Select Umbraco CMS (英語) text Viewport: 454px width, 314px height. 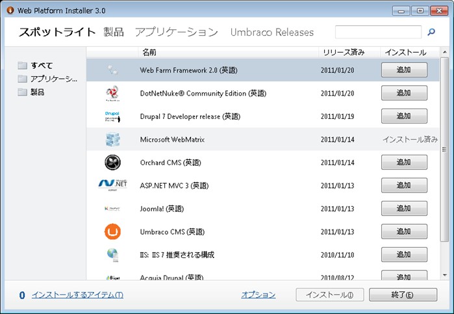click(x=172, y=232)
